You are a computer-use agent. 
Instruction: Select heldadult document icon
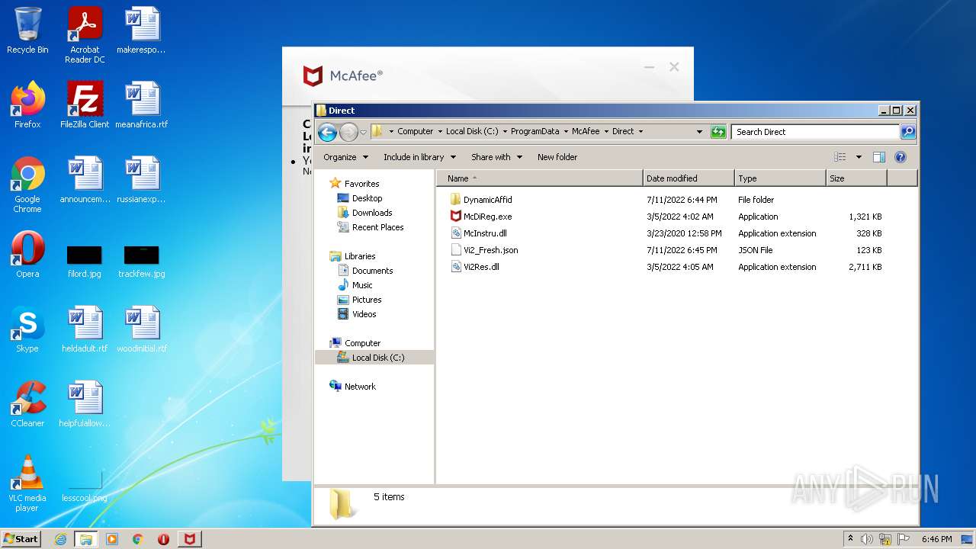[85, 329]
